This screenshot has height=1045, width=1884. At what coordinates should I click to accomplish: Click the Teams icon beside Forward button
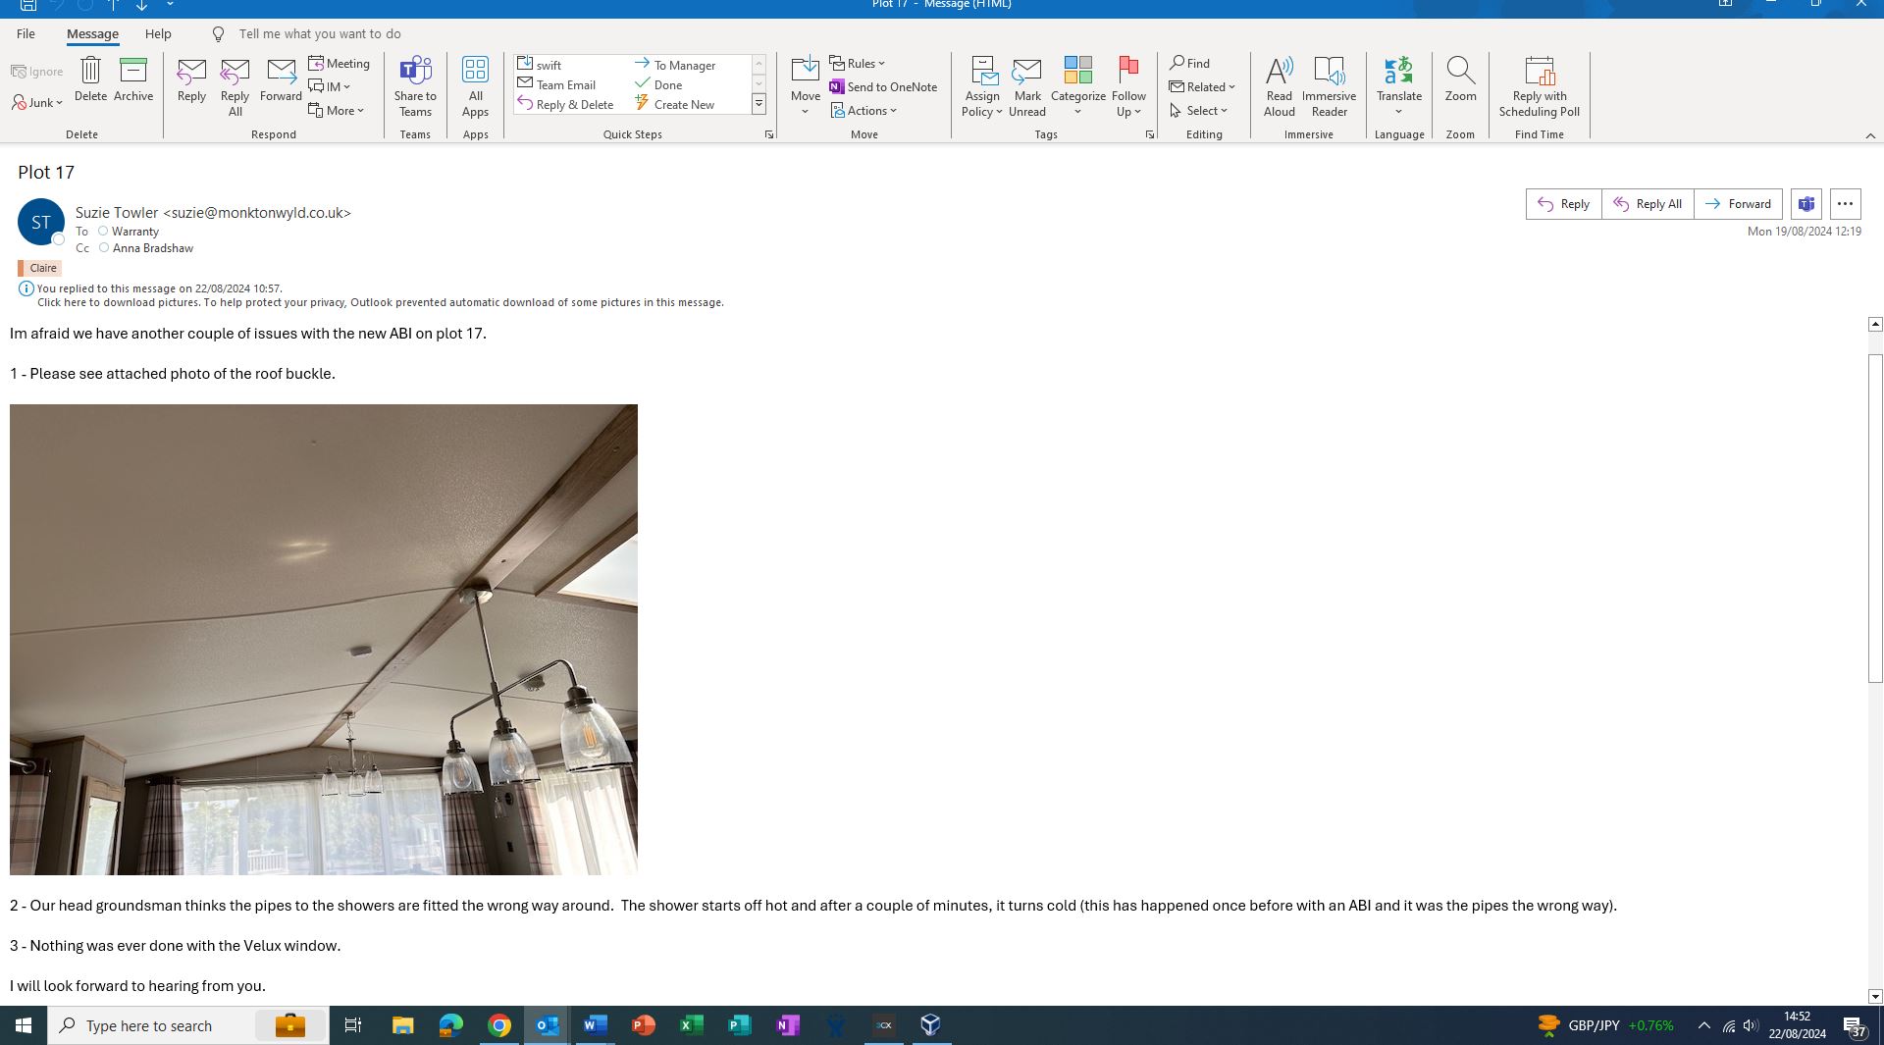tap(1805, 204)
